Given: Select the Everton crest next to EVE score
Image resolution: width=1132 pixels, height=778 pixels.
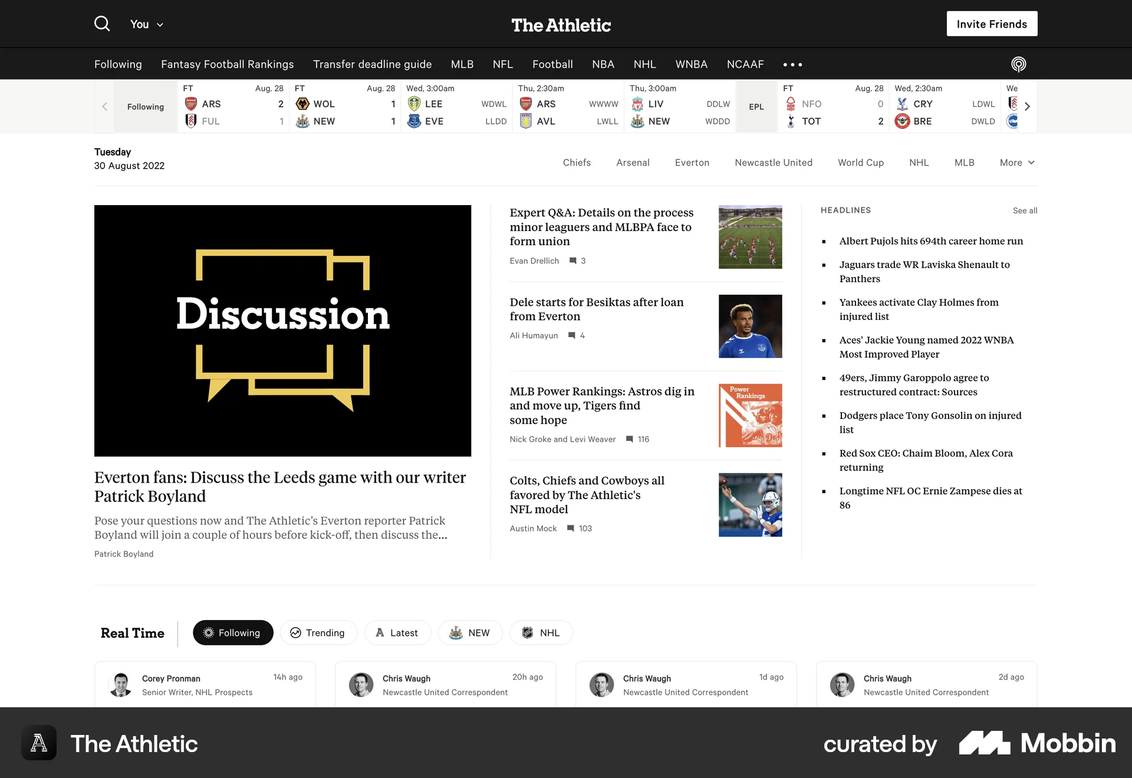Looking at the screenshot, I should coord(414,121).
